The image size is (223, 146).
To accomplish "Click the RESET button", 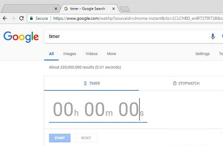I will click(86, 138).
